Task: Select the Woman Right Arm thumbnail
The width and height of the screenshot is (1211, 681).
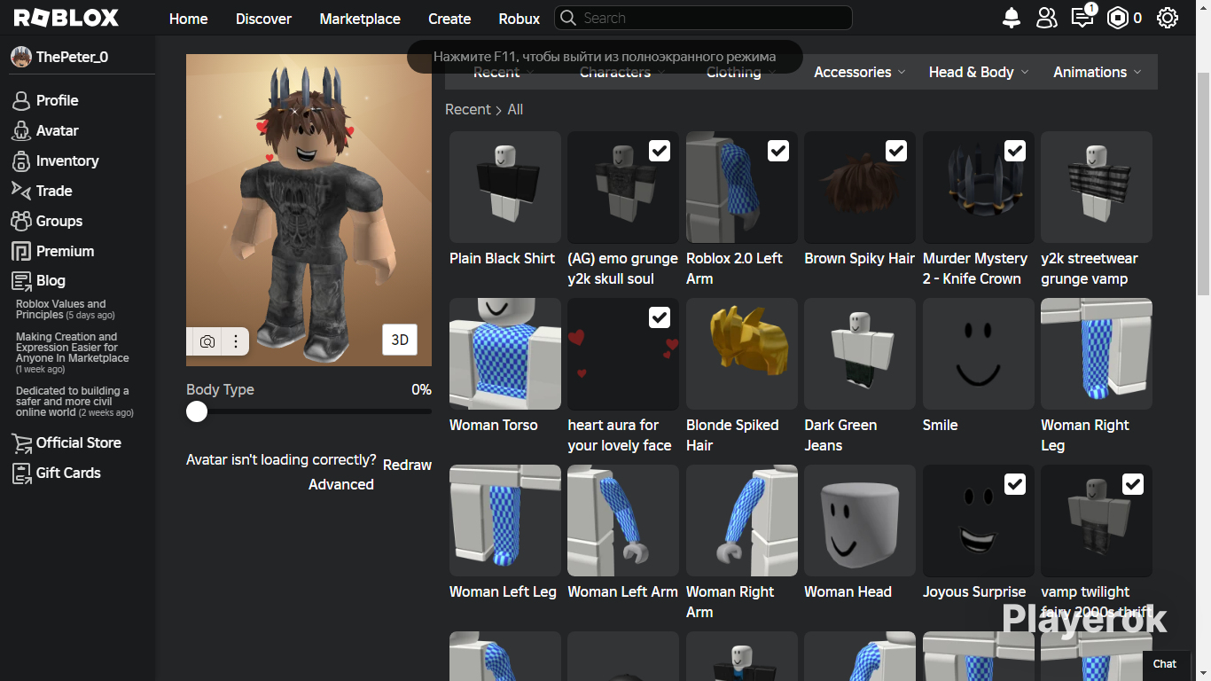Action: point(742,521)
